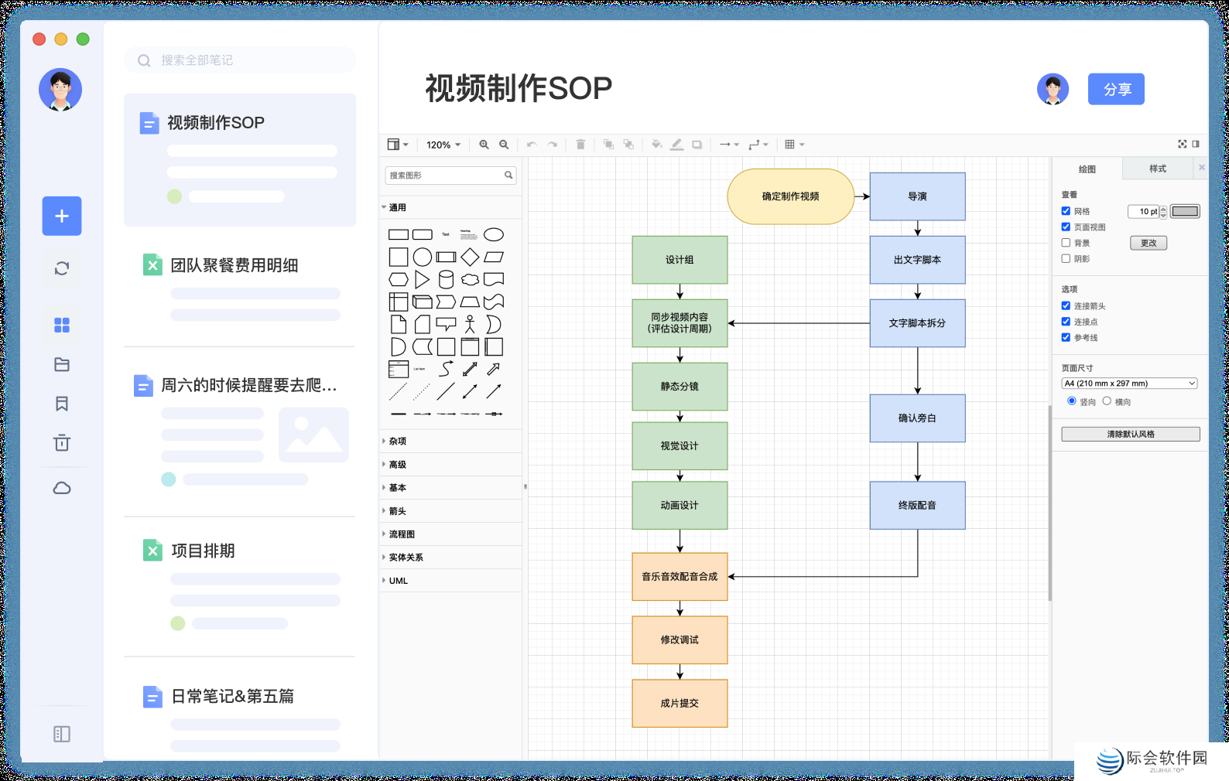Viewport: 1229px width, 781px height.
Task: Open the trash icon in left sidebar
Action: click(62, 443)
